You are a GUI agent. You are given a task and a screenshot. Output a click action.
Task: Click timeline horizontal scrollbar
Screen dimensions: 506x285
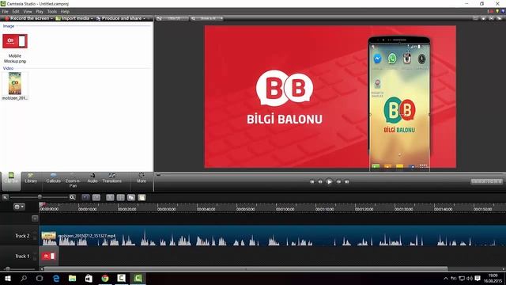(245, 269)
